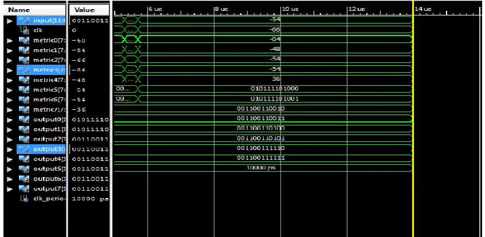The height and width of the screenshot is (237, 485).
Task: Click the clk_period constant icon
Action: pyautogui.click(x=24, y=199)
